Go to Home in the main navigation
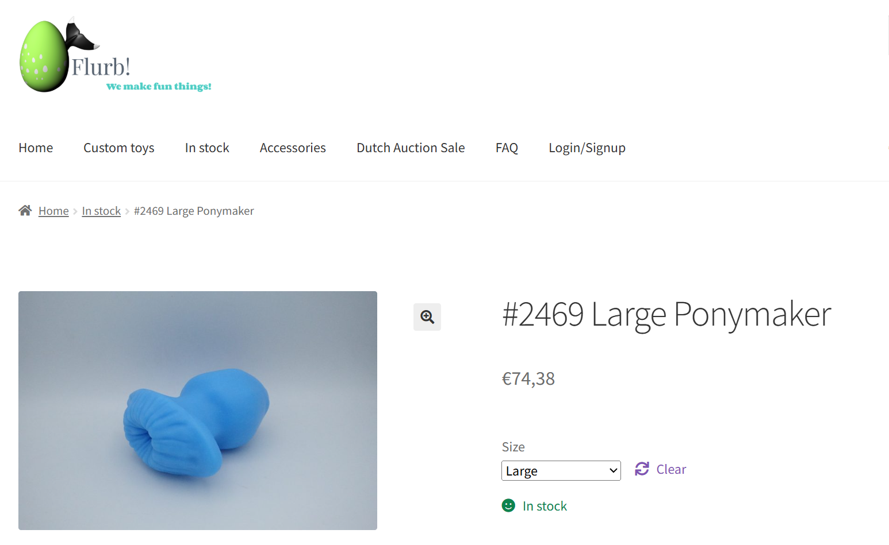Screen dimensions: 889x545 point(36,148)
